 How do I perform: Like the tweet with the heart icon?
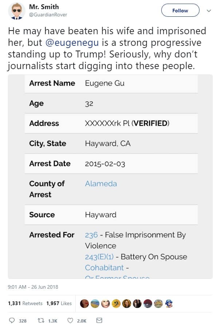(71, 320)
